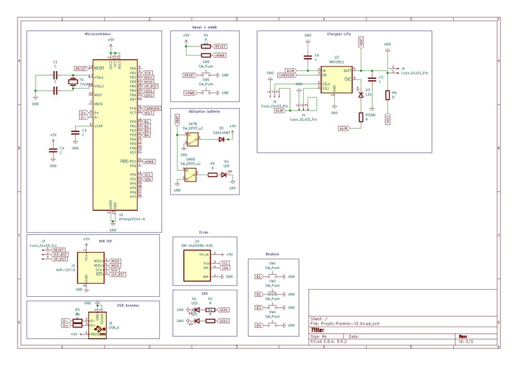Click the 'File: Projet-Premier-SE.kicad_sch' text in the title block
The height and width of the screenshot is (366, 518).
345,324
